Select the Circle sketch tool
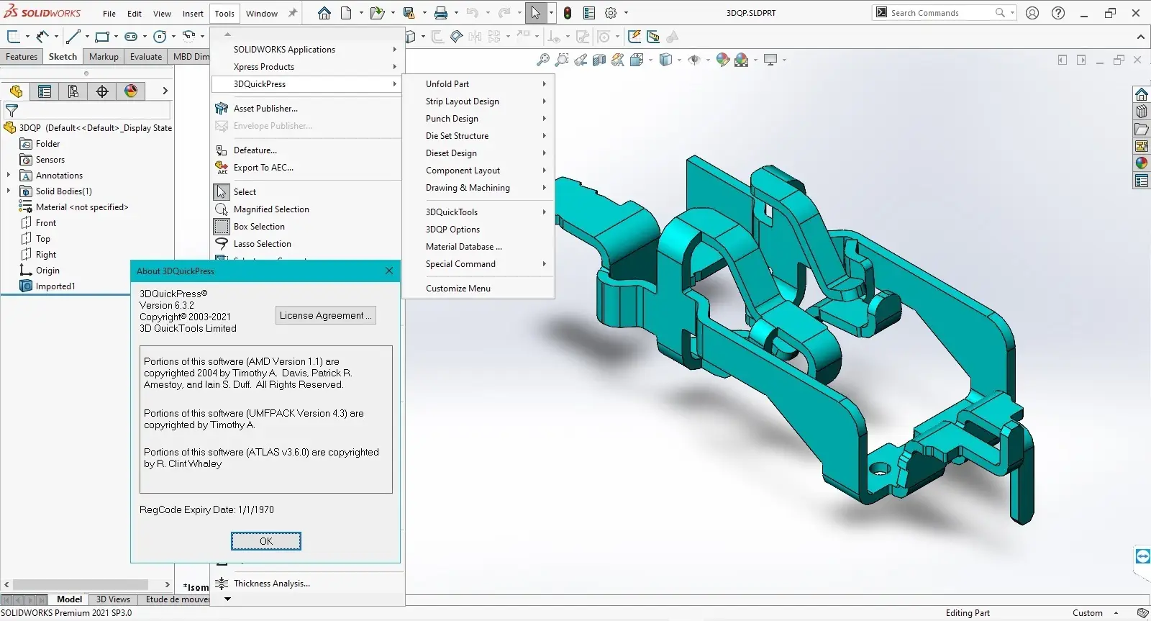 pyautogui.click(x=160, y=36)
